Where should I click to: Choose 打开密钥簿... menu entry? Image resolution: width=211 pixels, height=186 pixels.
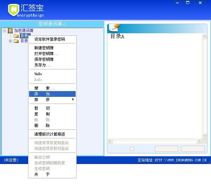52,54
